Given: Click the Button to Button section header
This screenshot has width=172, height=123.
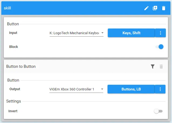Looking at the screenshot, I should tap(21, 66).
